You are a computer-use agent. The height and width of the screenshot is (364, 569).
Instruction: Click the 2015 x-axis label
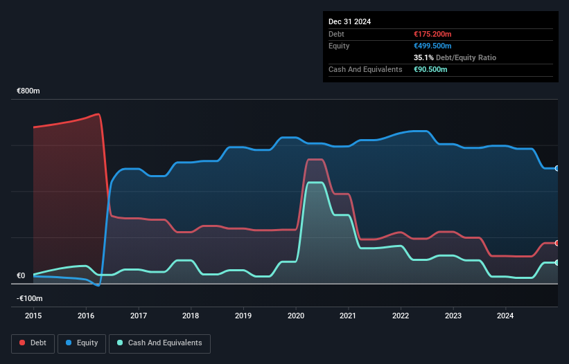tap(33, 316)
